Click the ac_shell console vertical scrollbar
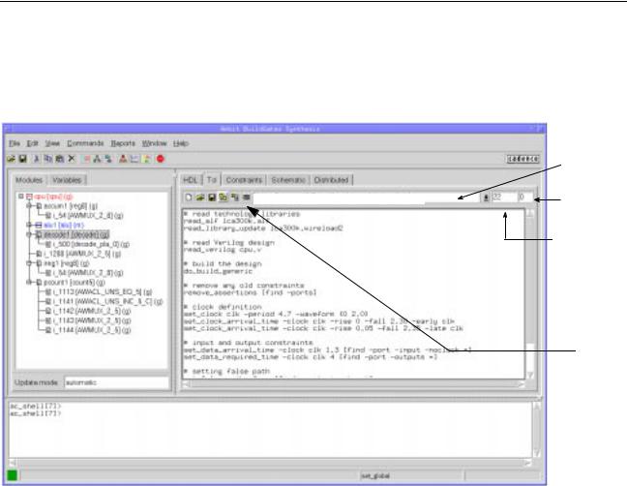The height and width of the screenshot is (486, 627). click(x=537, y=430)
